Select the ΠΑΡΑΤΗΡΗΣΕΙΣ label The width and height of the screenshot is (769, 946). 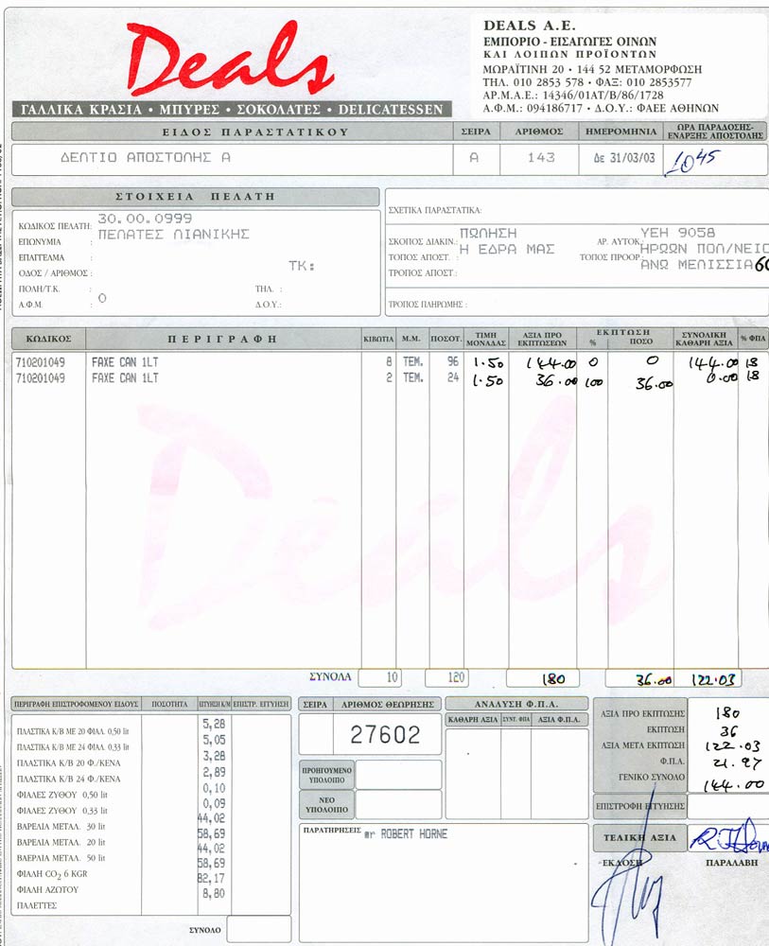tap(332, 831)
